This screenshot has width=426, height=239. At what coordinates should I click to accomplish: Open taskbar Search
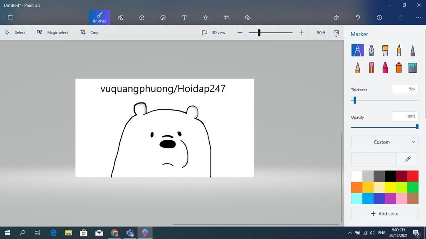click(22, 233)
